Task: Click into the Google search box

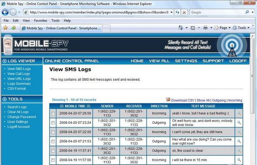Action: pyautogui.click(x=217, y=12)
